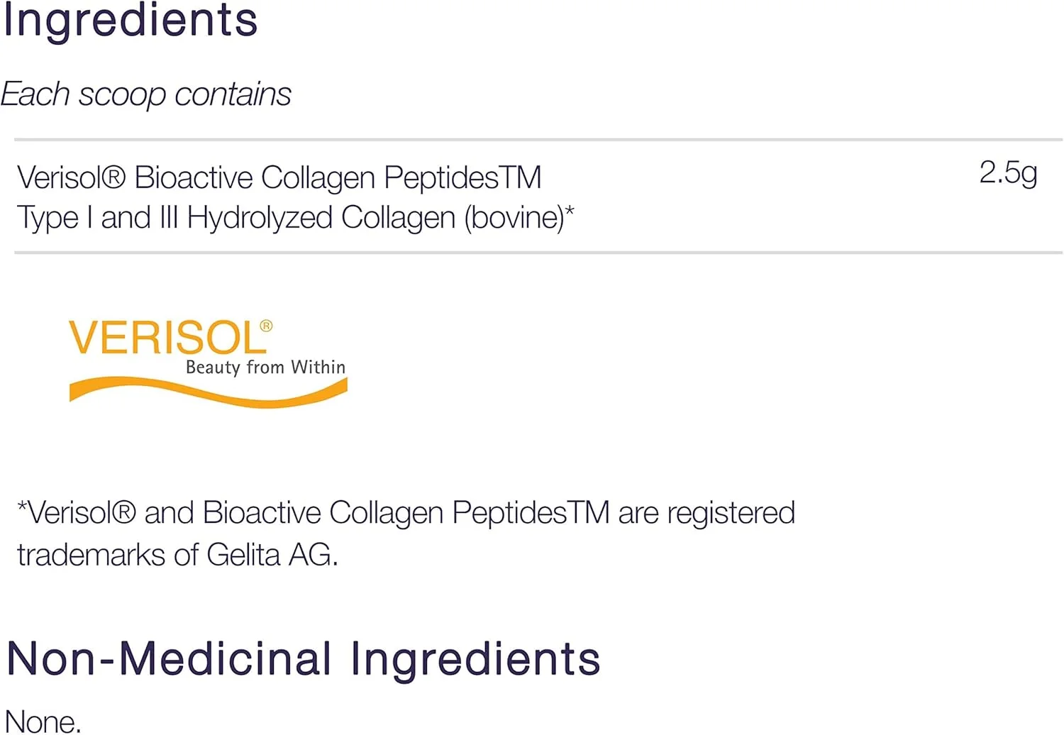Click the Ingredients heading
This screenshot has width=1064, height=735.
pyautogui.click(x=130, y=20)
